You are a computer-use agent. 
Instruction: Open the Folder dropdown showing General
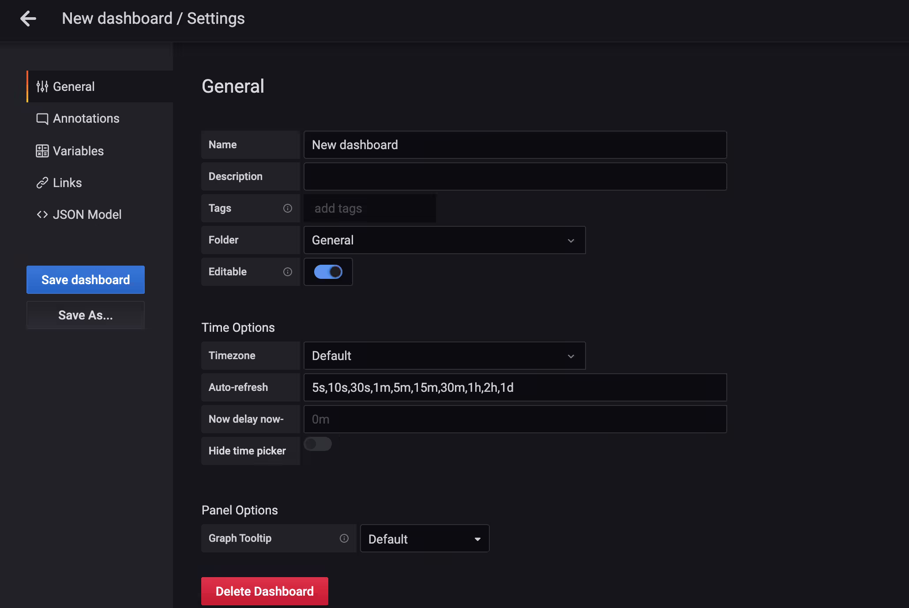(444, 240)
